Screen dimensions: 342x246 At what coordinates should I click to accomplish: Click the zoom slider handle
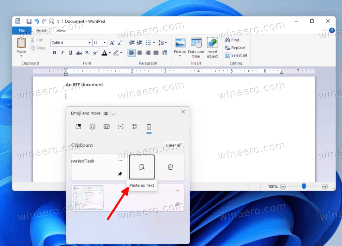point(304,186)
